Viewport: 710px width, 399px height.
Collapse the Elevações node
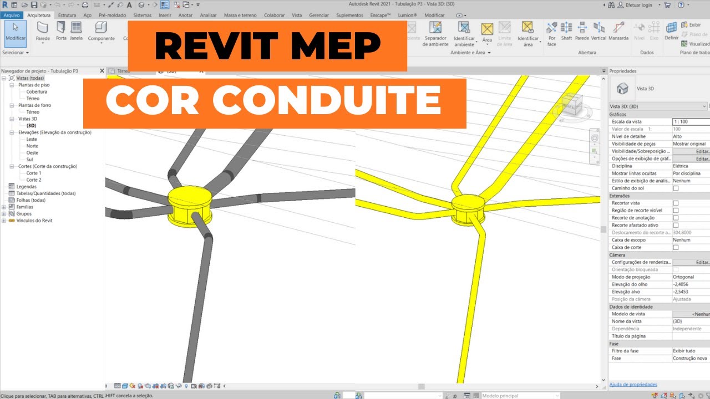click(12, 132)
